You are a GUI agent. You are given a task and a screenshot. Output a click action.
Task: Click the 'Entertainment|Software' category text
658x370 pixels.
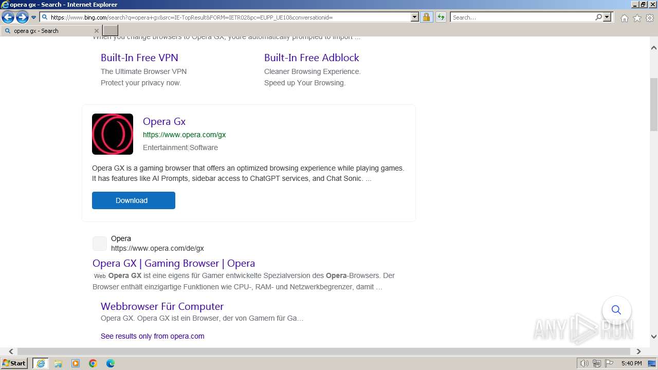[x=180, y=147]
